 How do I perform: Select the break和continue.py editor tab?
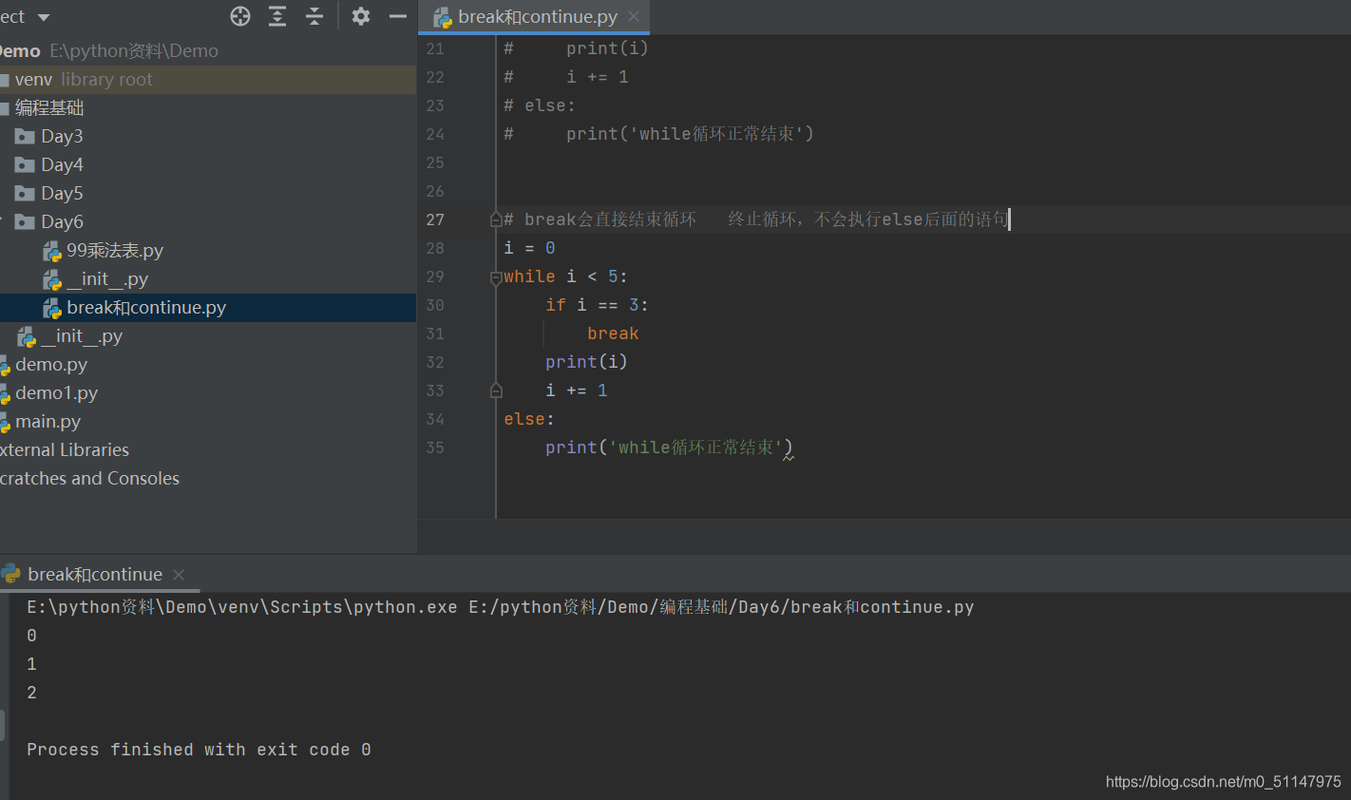pos(535,17)
